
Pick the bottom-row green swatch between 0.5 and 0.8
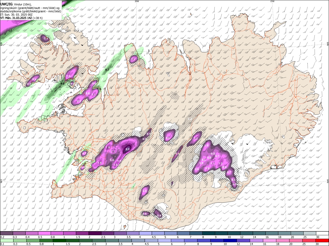click(x=33, y=241)
